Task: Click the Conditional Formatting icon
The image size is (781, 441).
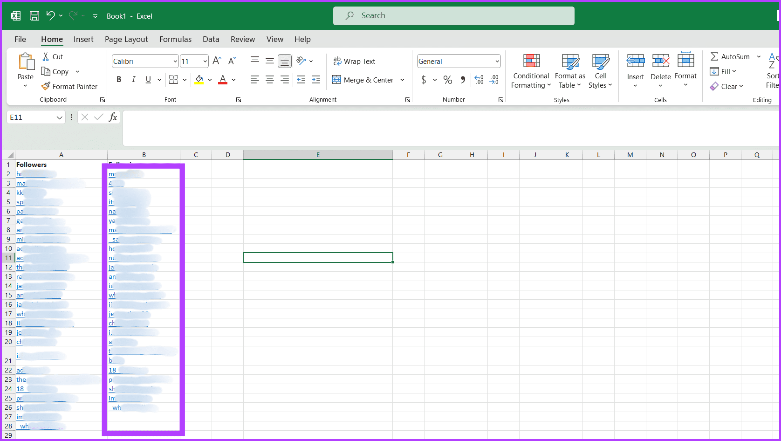Action: [531, 61]
